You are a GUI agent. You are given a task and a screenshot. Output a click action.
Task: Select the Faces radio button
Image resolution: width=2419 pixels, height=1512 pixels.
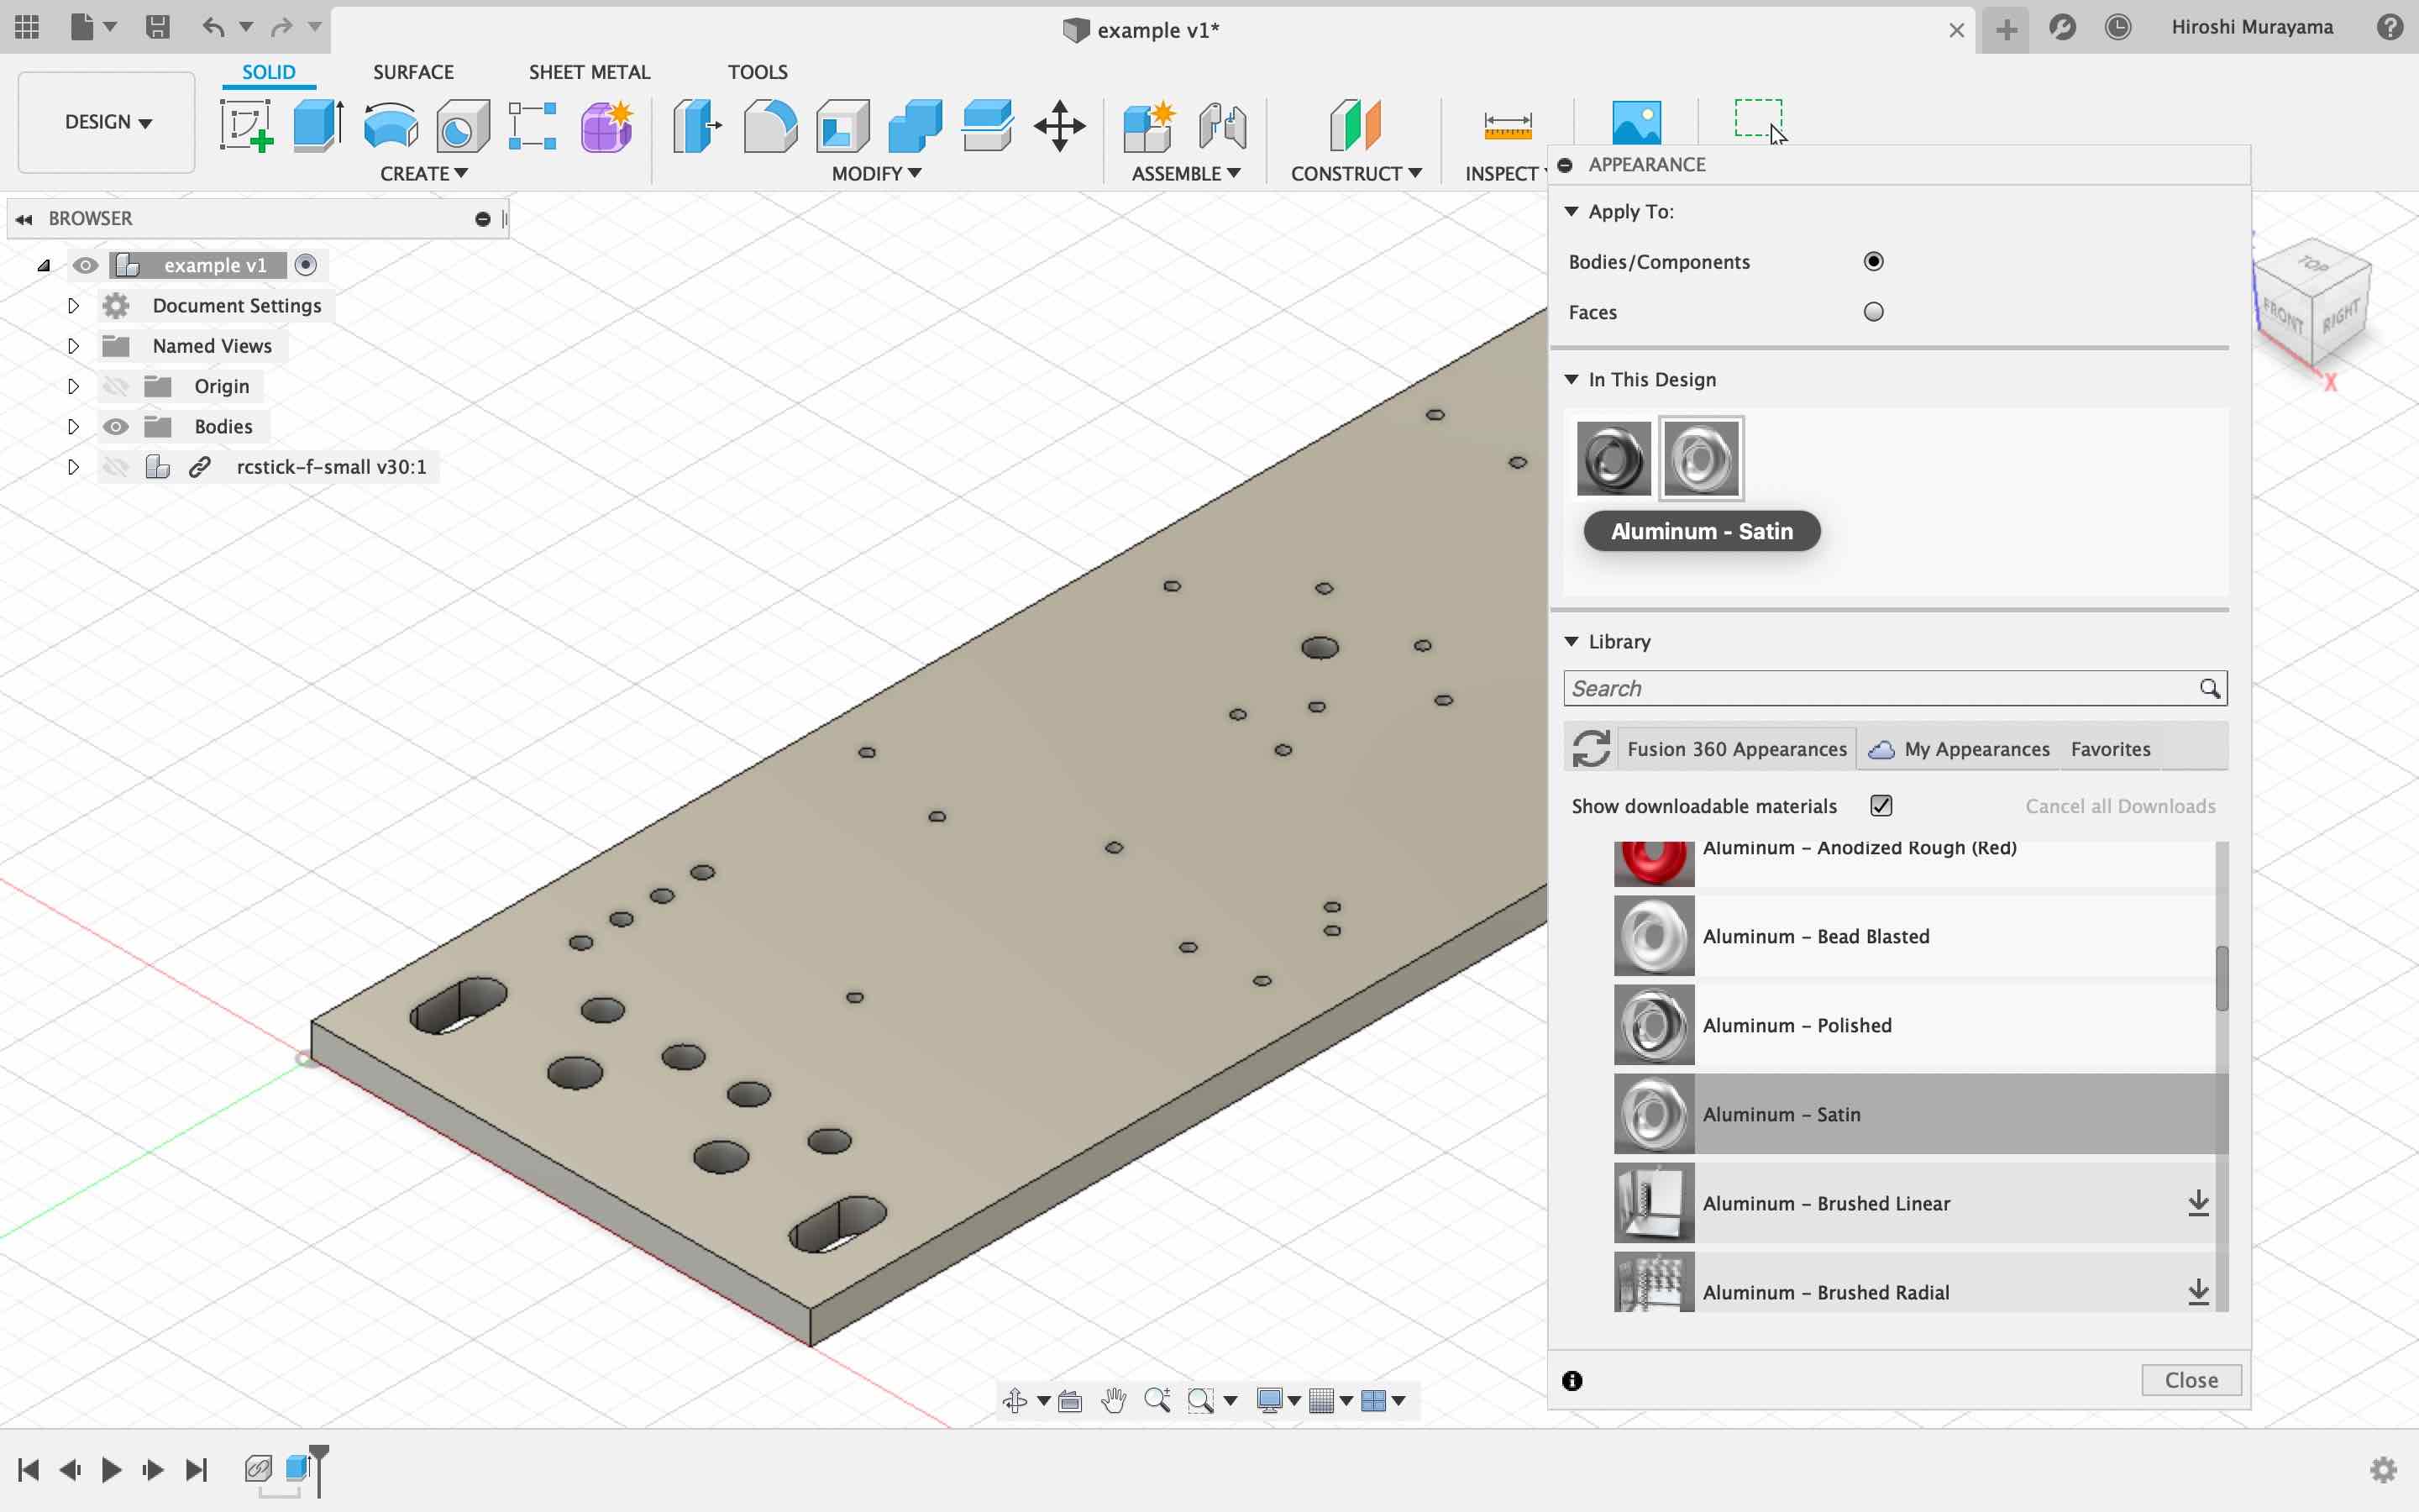point(1873,312)
